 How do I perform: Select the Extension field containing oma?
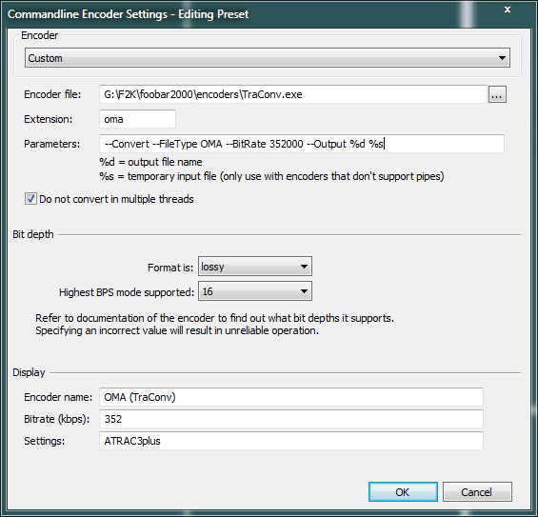[137, 119]
